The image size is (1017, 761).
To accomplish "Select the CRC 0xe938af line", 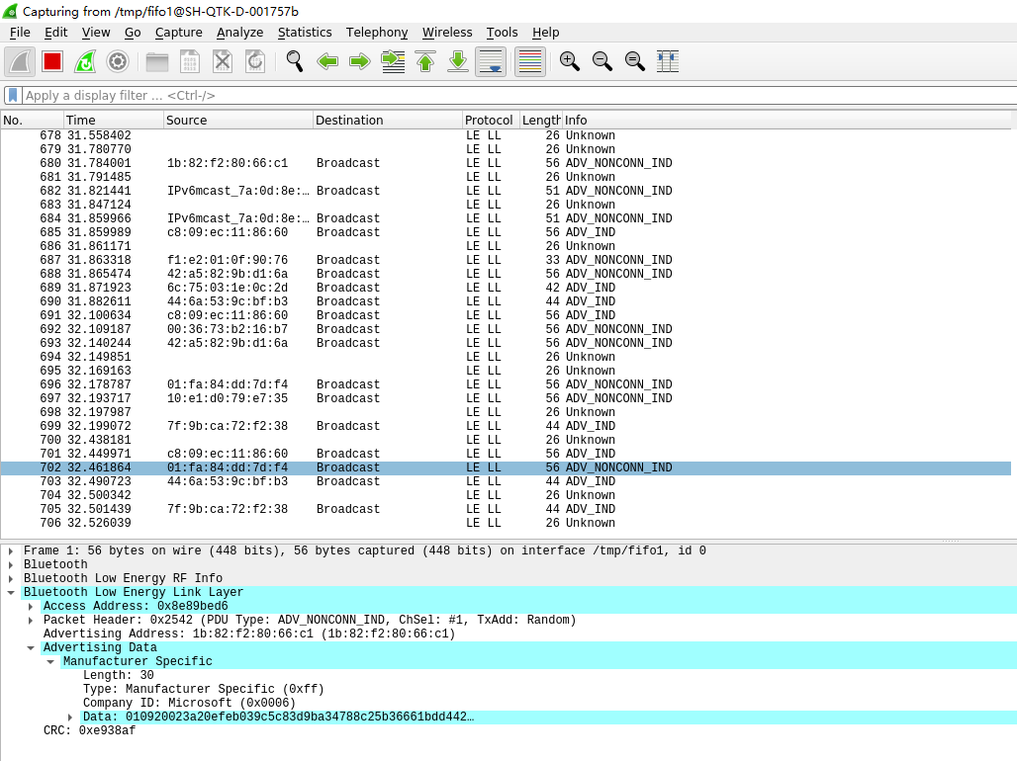I will tap(89, 730).
